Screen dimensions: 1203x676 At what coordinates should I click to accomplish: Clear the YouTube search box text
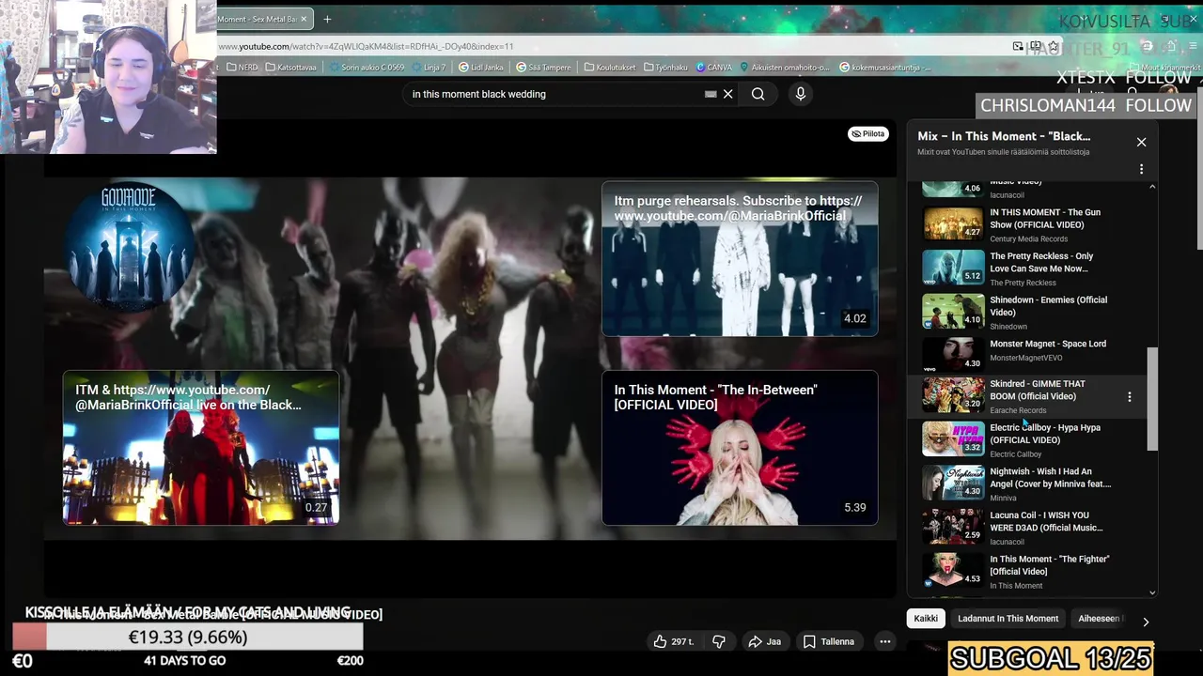[727, 94]
